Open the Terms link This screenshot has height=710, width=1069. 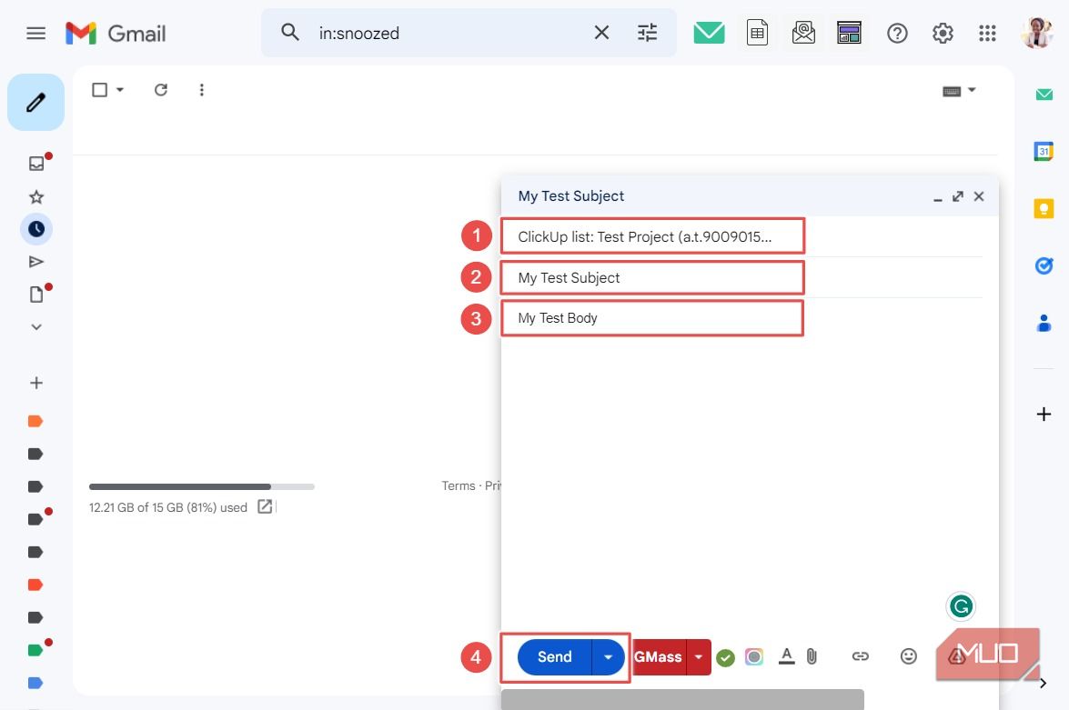[459, 485]
